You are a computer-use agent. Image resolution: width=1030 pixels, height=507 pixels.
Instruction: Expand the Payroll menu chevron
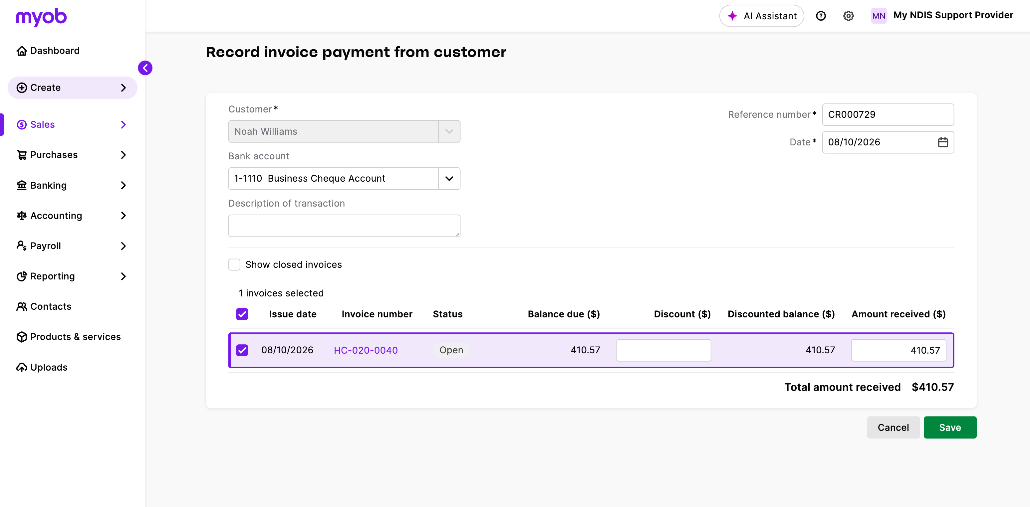pyautogui.click(x=123, y=246)
